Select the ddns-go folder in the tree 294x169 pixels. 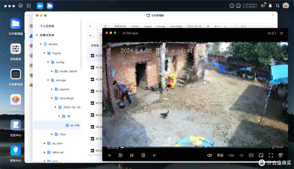(58, 152)
